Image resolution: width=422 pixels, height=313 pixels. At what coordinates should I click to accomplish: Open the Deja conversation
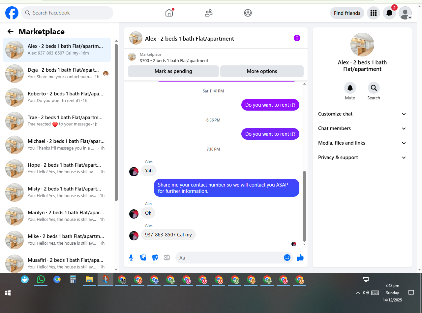click(x=57, y=74)
